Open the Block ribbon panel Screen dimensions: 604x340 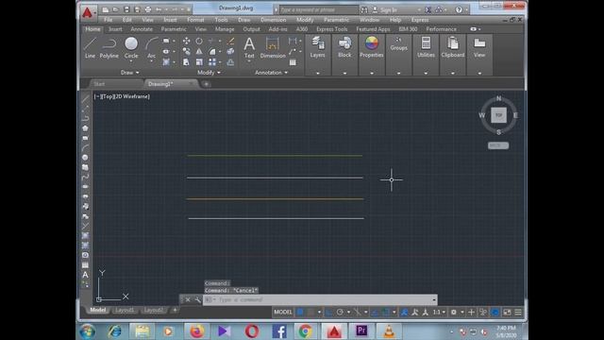point(344,47)
